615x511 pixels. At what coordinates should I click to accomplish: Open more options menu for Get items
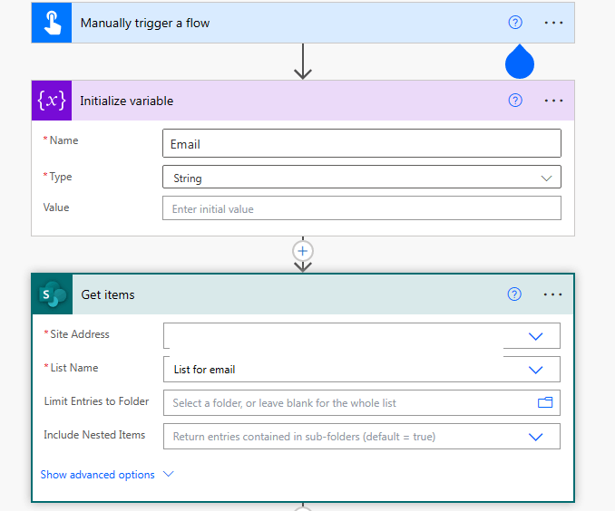point(552,294)
